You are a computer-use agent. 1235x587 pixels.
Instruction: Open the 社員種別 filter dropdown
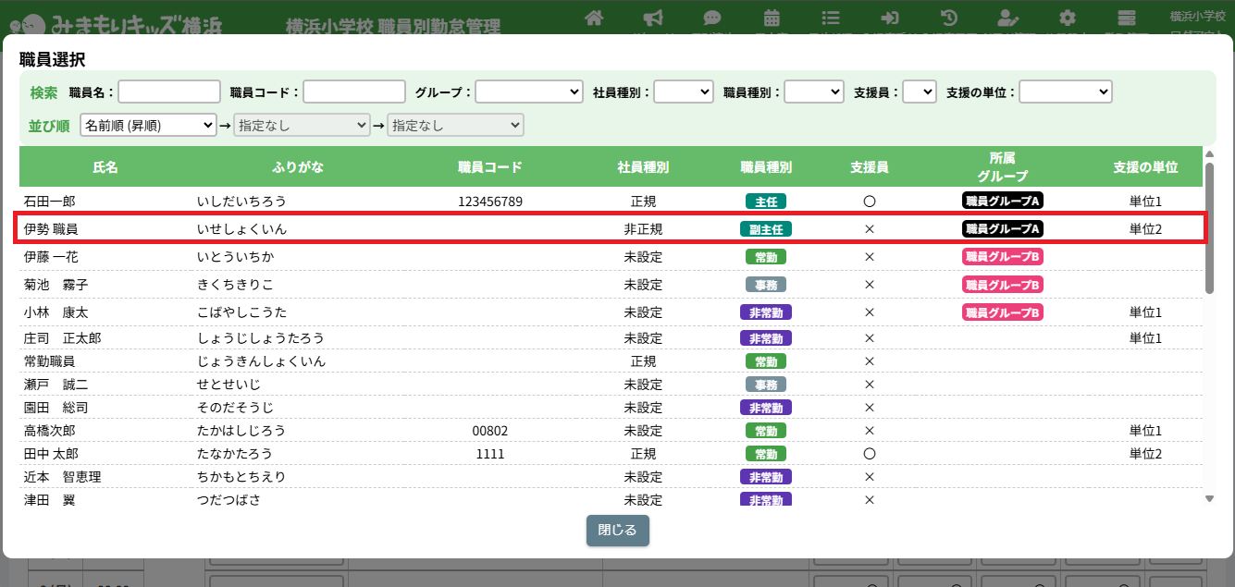(684, 92)
